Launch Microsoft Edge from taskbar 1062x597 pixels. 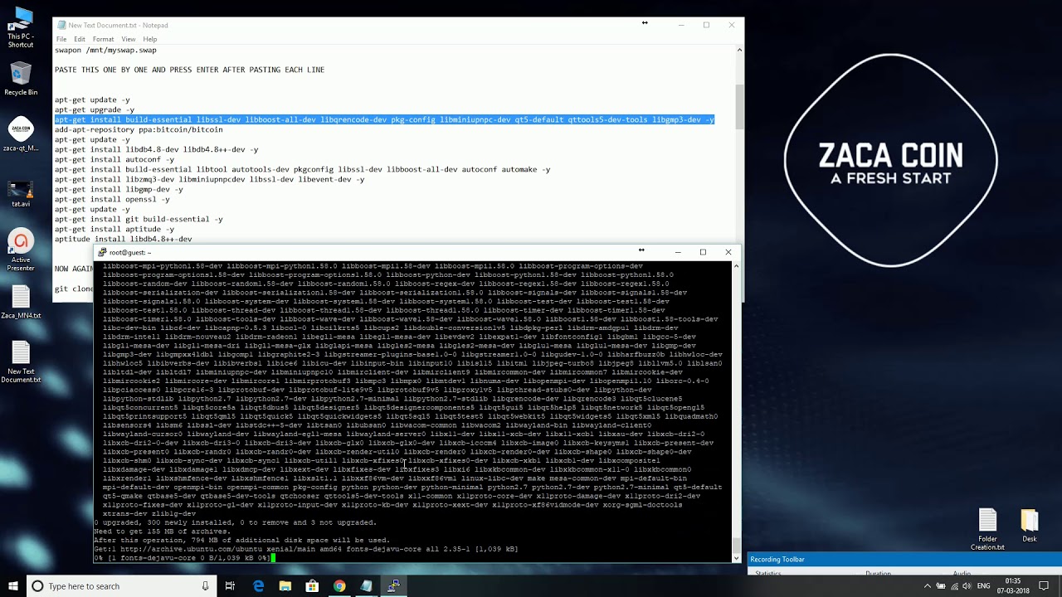[258, 586]
